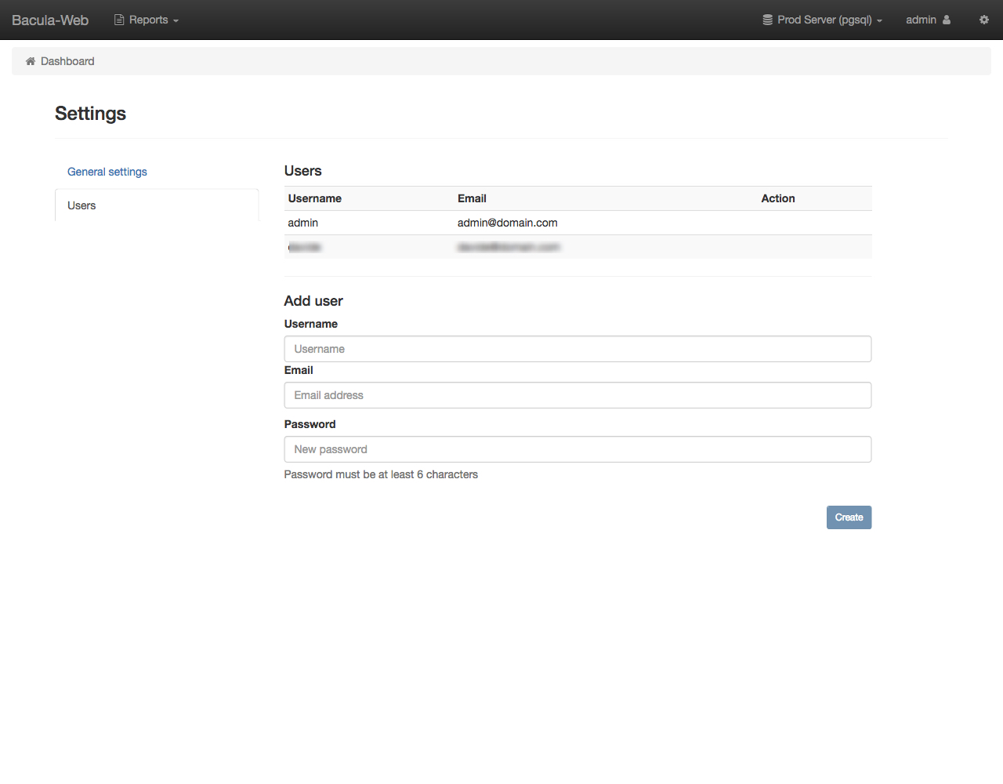Navigate to Dashboard in the breadcrumb
The width and height of the screenshot is (1003, 784).
[67, 61]
